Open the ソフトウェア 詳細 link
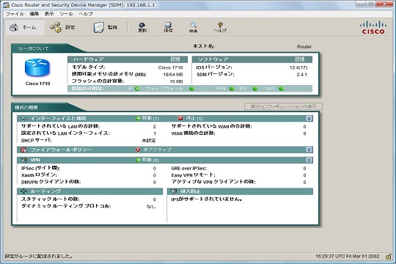The image size is (396, 264). point(300,59)
